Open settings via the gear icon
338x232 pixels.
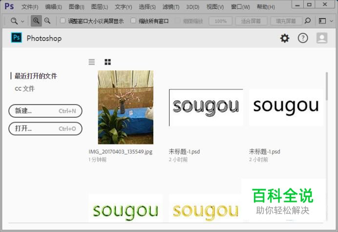[285, 38]
